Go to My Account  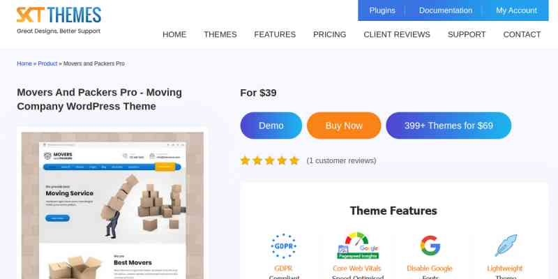pos(516,10)
